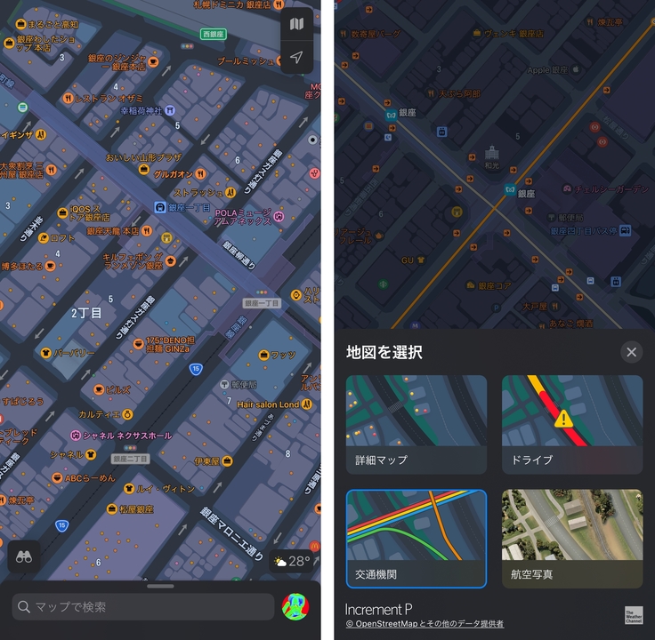
Task: Select the バーバリー clothing store marker
Action: (x=45, y=353)
